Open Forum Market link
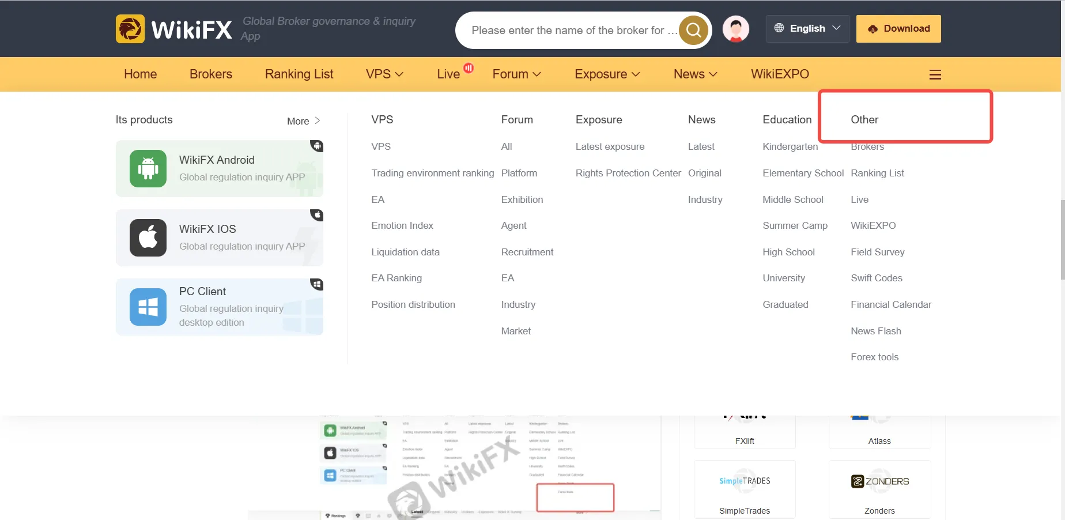Screen dimensions: 1065x520 (x=516, y=331)
